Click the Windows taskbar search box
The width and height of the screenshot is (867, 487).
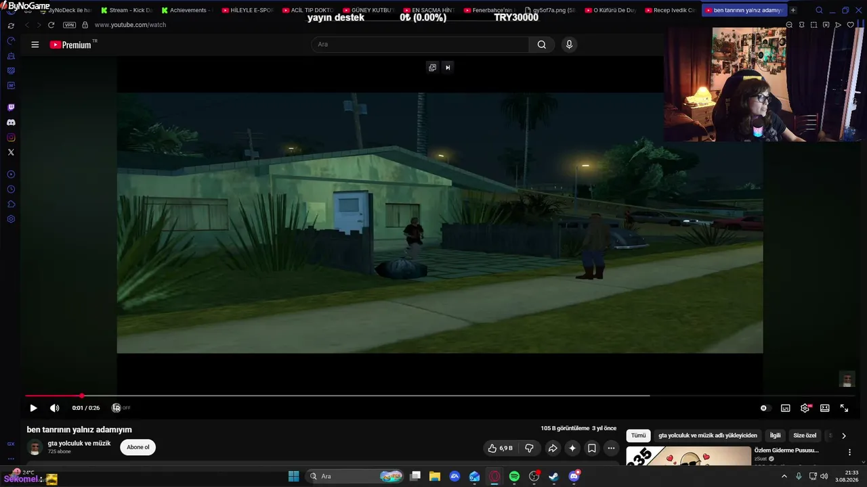click(x=356, y=476)
